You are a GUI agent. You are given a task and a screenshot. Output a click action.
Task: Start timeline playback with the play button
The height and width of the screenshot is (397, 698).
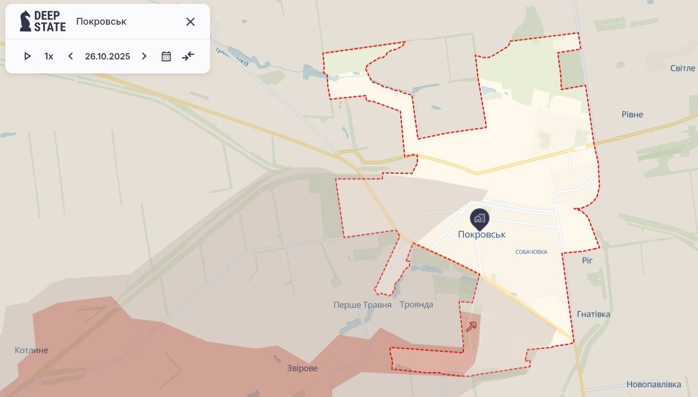(28, 56)
